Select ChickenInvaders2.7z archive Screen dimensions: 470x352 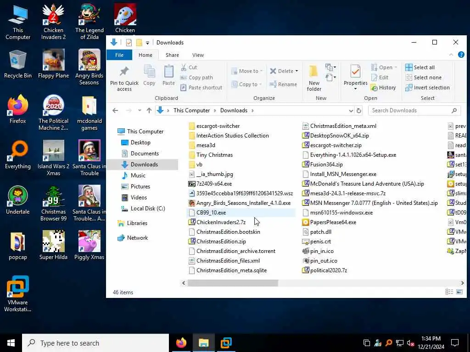(221, 222)
